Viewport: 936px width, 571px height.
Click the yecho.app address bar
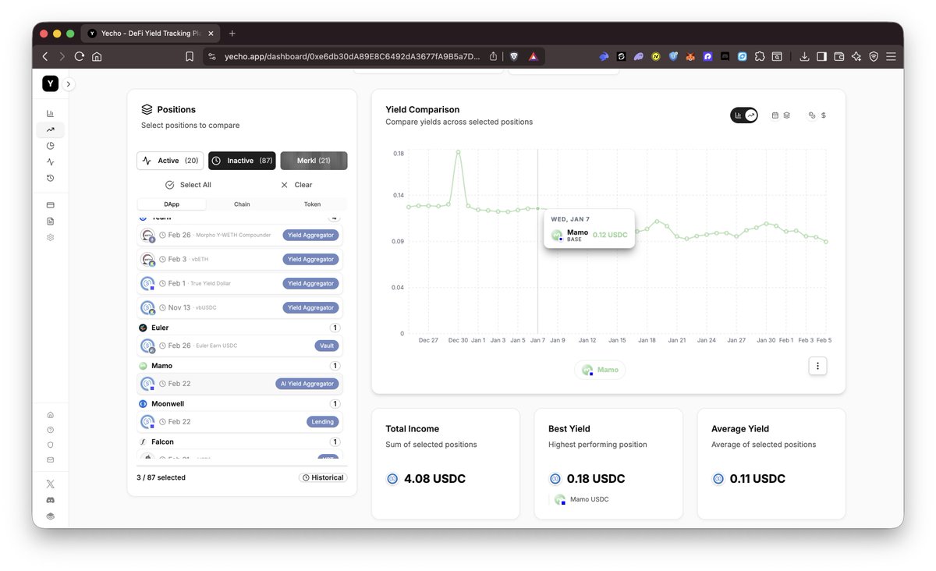[x=352, y=56]
